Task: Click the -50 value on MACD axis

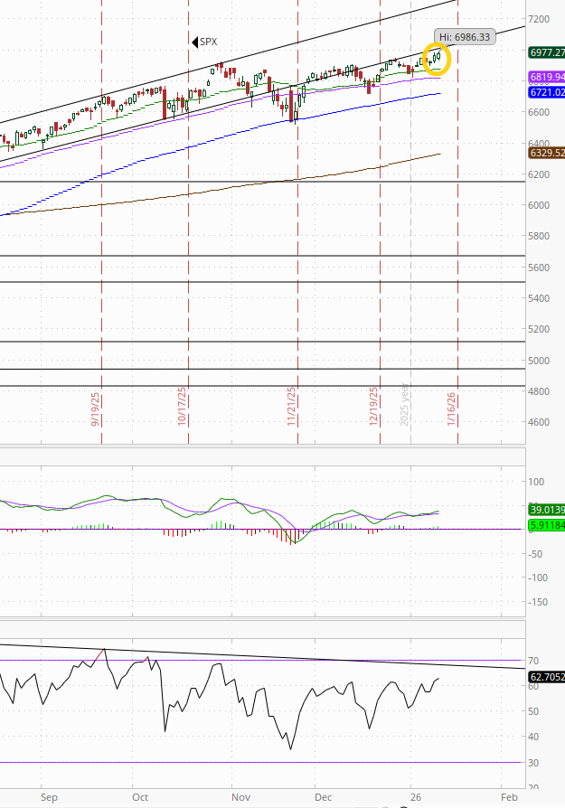Action: pyautogui.click(x=535, y=554)
